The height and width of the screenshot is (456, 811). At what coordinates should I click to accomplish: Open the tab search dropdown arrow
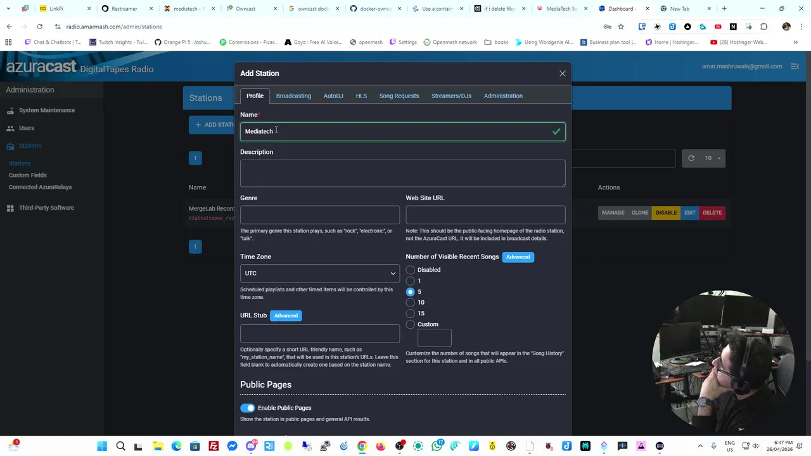[8, 9]
